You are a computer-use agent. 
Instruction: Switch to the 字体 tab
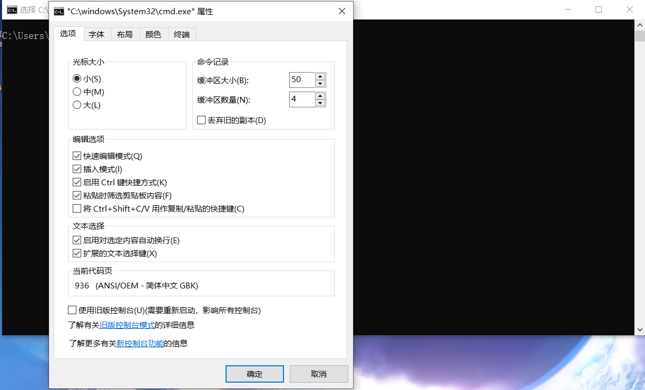tap(96, 35)
